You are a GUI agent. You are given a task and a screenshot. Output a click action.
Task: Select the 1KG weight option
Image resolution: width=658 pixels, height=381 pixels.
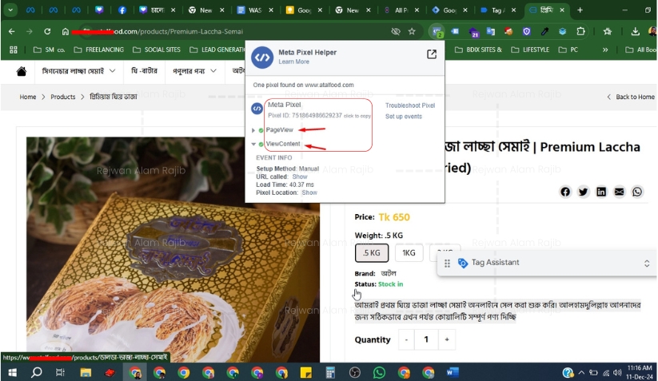(409, 253)
